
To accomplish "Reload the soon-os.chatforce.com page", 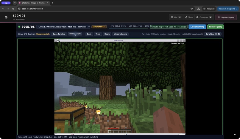I will 13,9.
